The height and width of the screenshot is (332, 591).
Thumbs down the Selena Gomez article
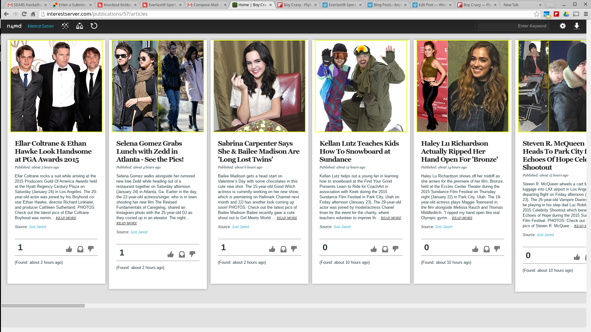(x=192, y=254)
